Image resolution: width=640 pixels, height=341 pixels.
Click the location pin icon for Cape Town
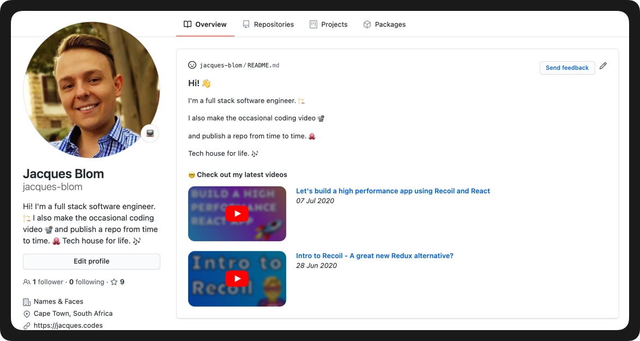click(x=26, y=313)
